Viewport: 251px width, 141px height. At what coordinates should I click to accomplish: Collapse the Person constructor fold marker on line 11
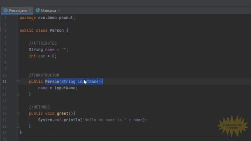tap(18, 82)
